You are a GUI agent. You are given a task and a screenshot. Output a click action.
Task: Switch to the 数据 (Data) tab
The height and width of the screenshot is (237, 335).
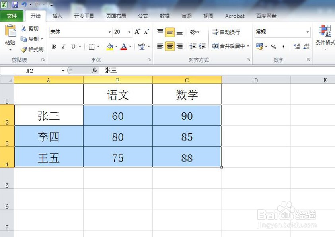click(x=165, y=16)
